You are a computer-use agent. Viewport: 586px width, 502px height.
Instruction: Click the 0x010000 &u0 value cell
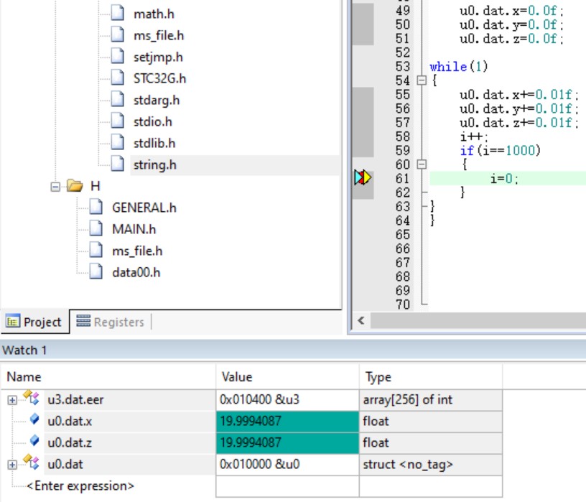pos(287,464)
